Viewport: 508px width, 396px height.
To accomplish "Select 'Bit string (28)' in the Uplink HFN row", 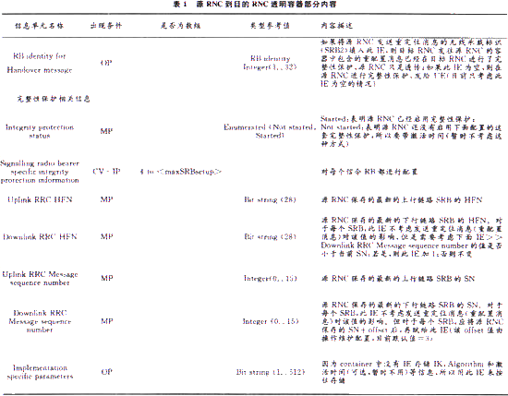I will (x=270, y=199).
